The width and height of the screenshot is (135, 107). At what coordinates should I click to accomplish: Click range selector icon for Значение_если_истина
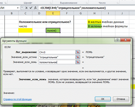tap(78, 57)
